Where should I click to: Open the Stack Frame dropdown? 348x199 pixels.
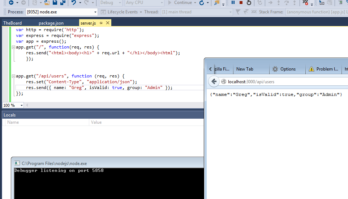[x=317, y=12]
